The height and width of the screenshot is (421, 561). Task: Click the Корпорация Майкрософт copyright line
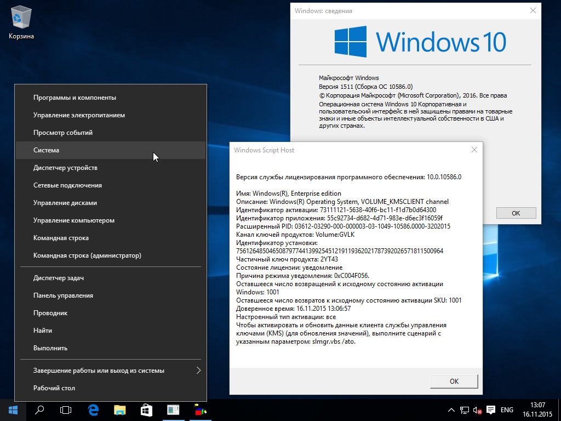coord(413,95)
